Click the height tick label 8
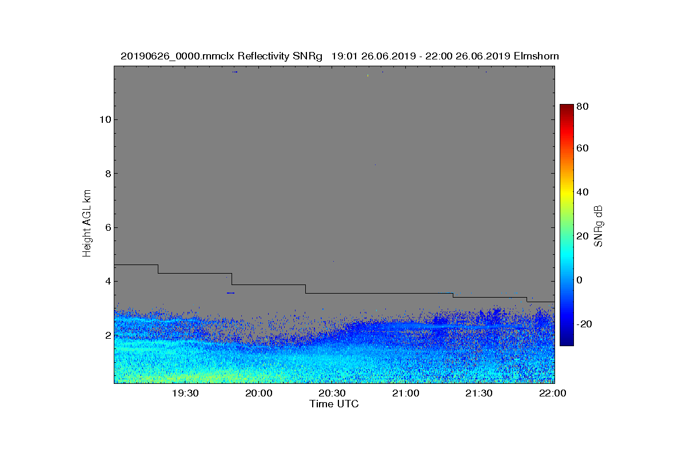The image size is (686, 457). coord(107,174)
